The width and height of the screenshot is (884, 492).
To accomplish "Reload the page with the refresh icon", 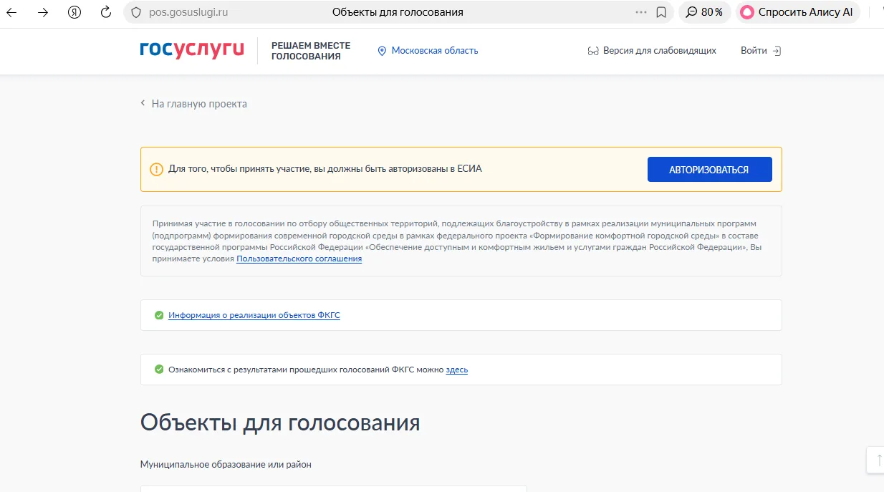I will click(105, 12).
